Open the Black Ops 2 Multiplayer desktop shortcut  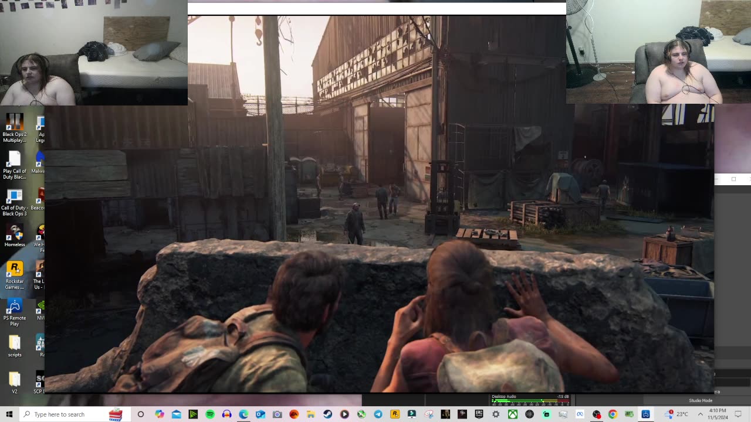pos(14,128)
